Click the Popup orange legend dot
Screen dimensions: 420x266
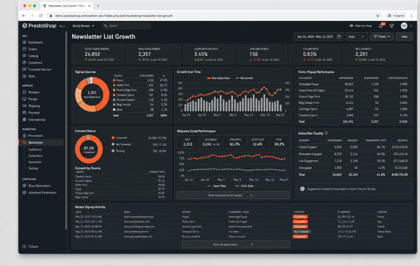pyautogui.click(x=114, y=80)
